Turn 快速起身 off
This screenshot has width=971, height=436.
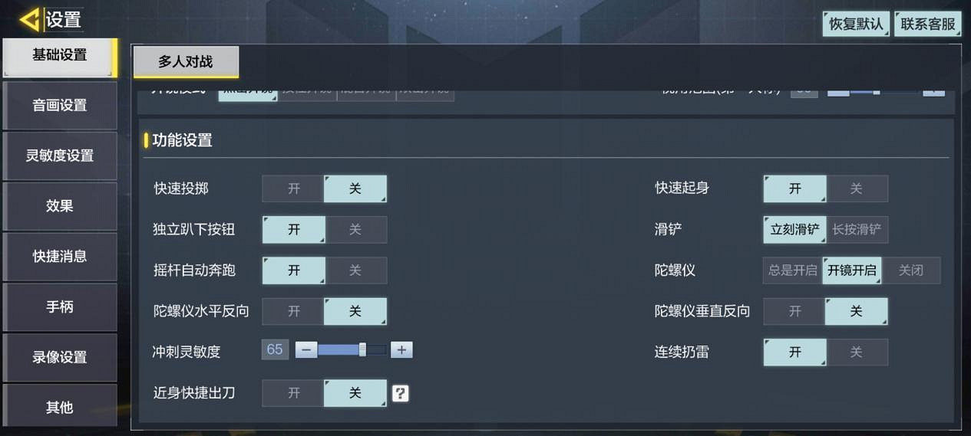point(857,188)
